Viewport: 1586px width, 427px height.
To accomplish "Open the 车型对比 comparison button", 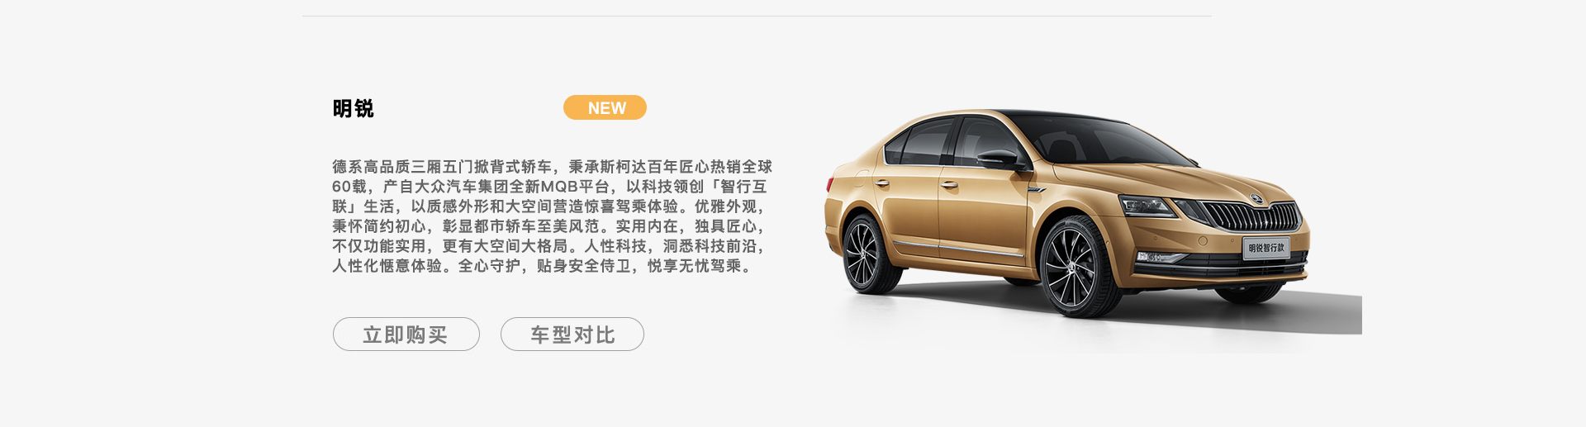I will point(572,334).
